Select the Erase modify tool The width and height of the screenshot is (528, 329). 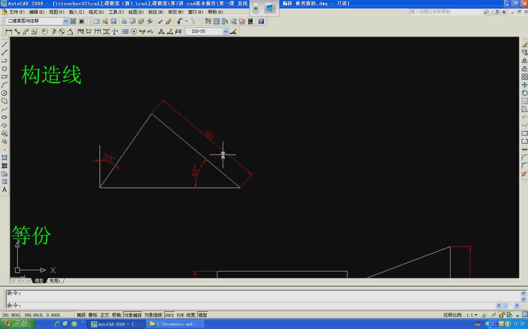pyautogui.click(x=525, y=44)
